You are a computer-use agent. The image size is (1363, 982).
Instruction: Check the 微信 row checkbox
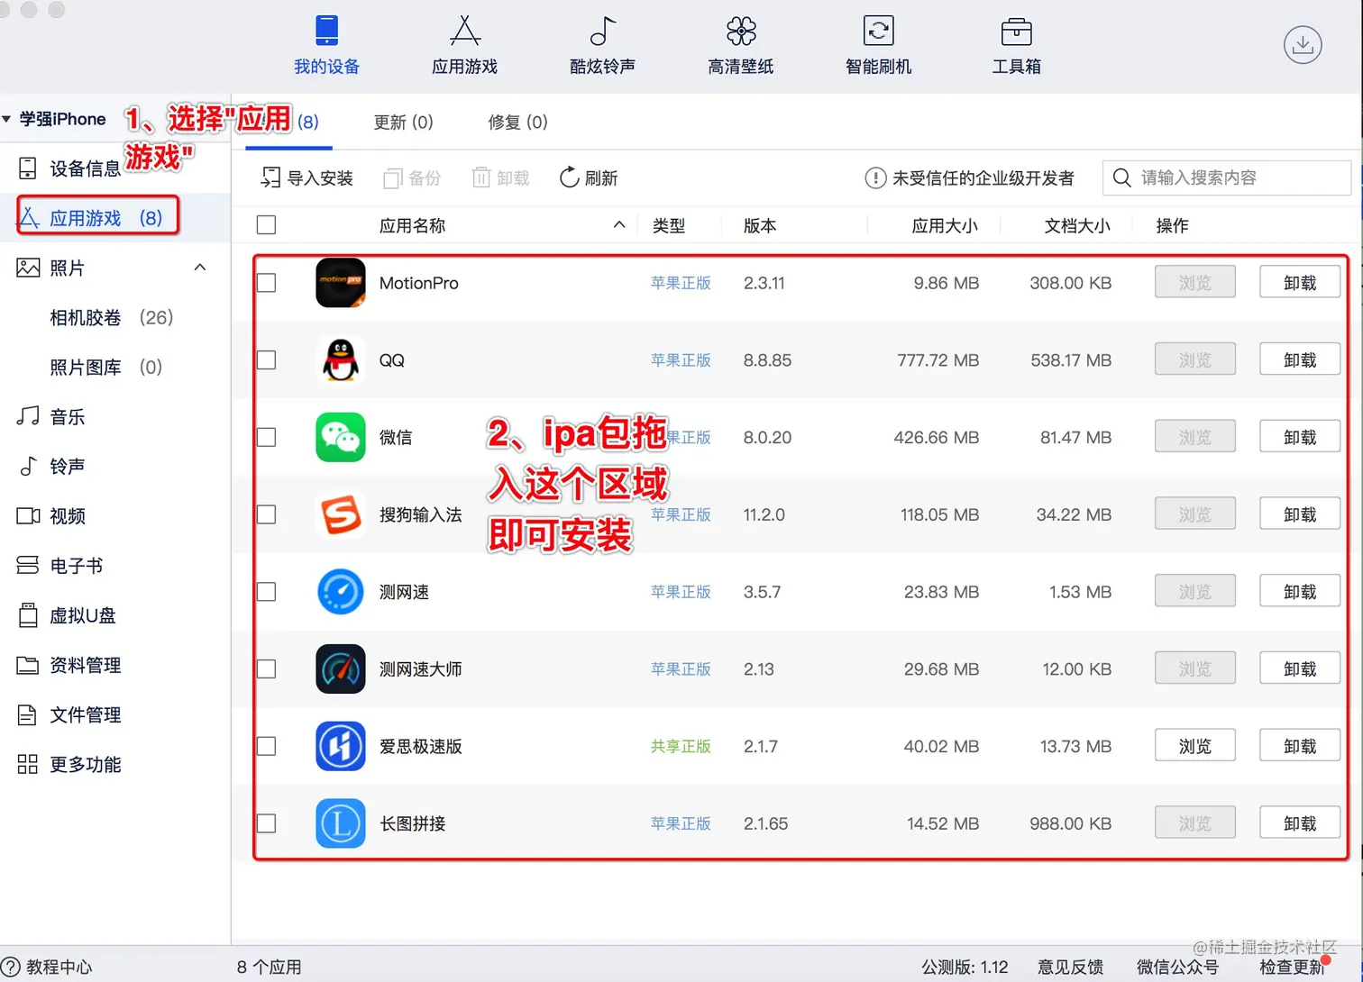266,437
